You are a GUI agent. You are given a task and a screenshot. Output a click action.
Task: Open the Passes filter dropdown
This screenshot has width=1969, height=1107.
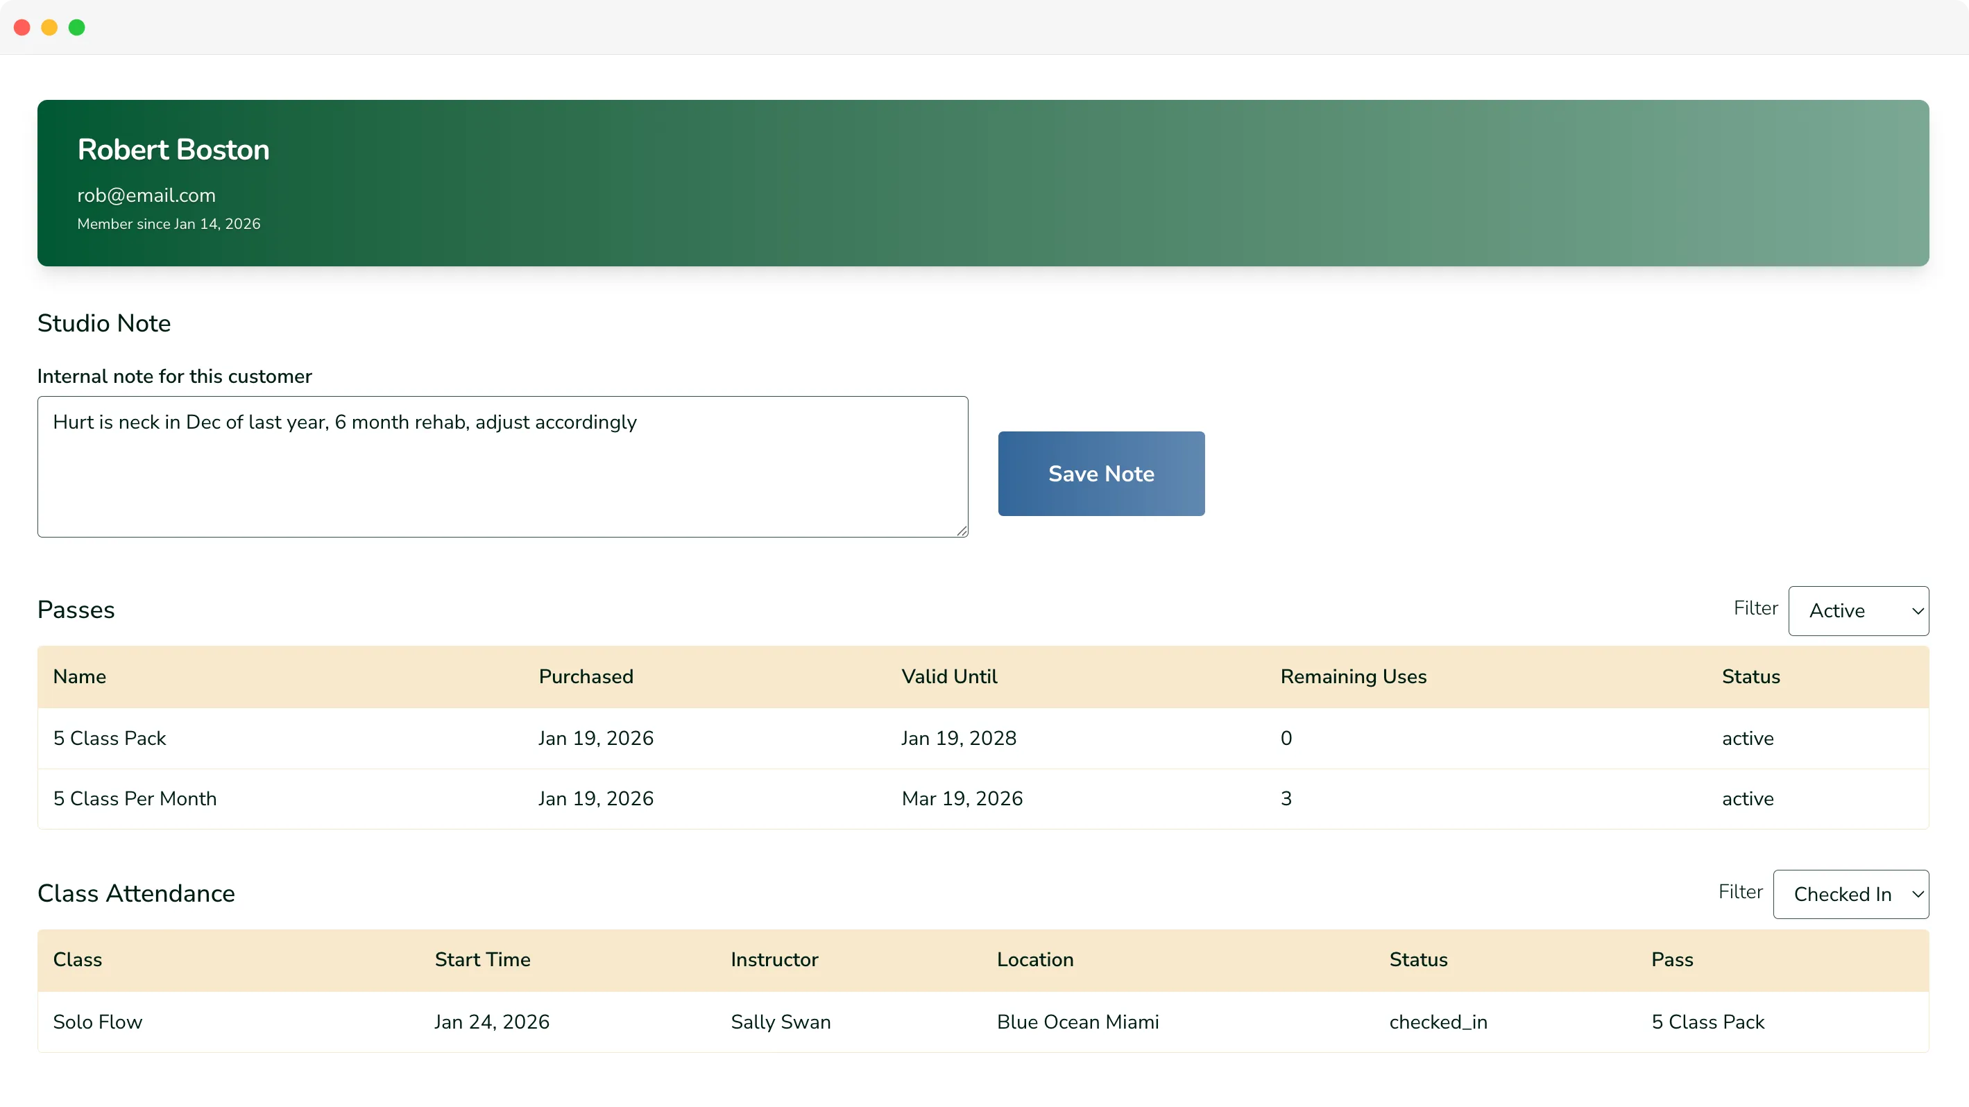coord(1859,610)
